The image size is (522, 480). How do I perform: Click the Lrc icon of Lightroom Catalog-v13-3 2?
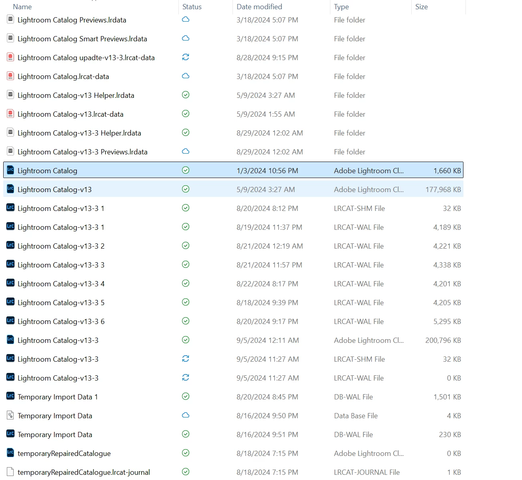10,245
